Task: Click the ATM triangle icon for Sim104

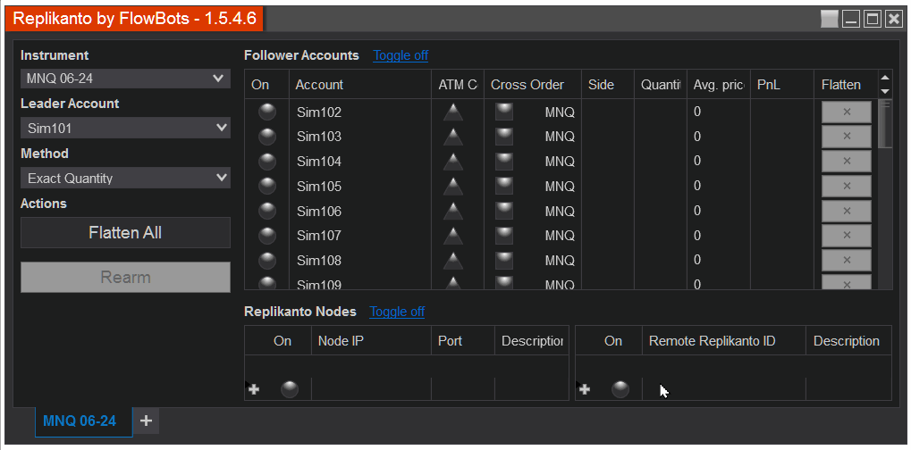Action: coord(452,162)
